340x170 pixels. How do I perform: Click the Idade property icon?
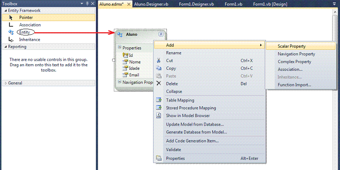pos(126,68)
